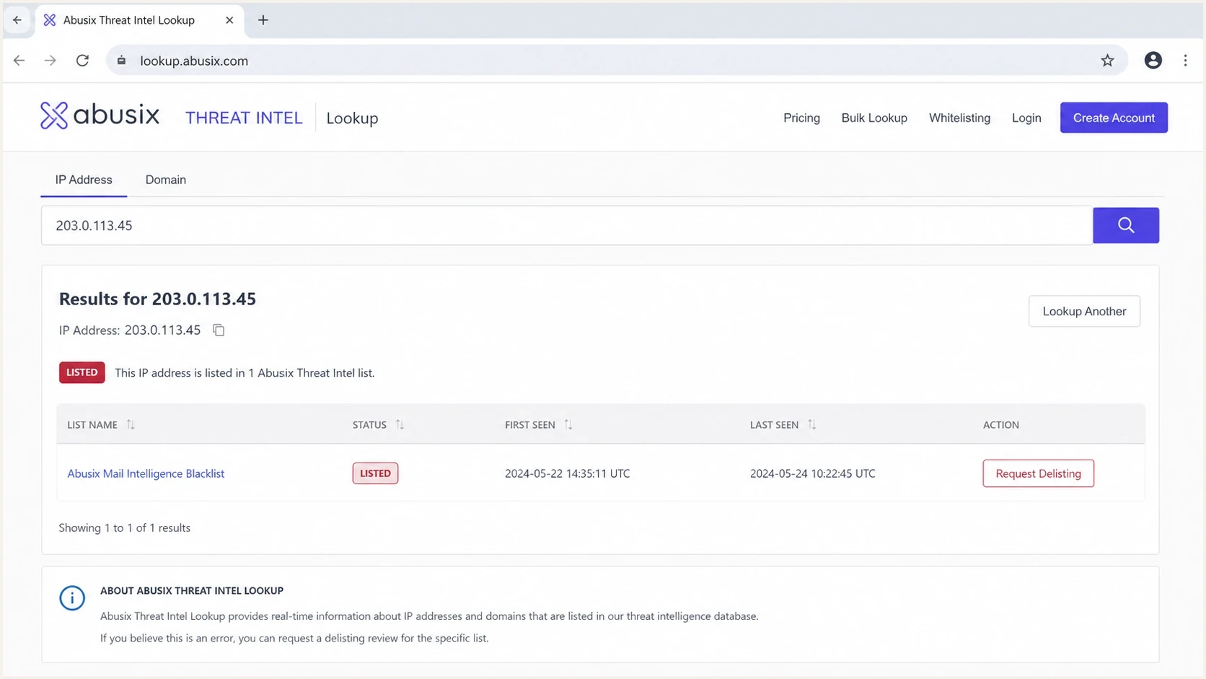Click the LISTED status badge in the table row
Screen dimensions: 1206x679
pyautogui.click(x=375, y=473)
